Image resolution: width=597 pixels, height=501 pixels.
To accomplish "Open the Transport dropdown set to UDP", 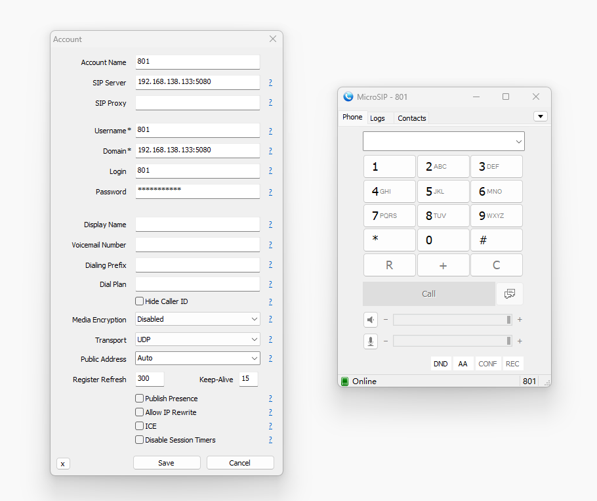I will point(197,339).
